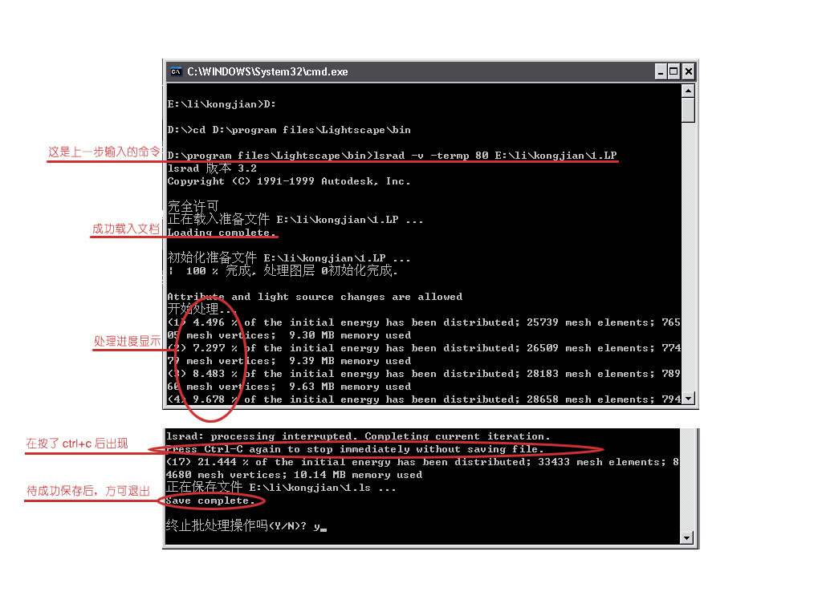Click the Y/N prompt input cursor

pyautogui.click(x=324, y=529)
